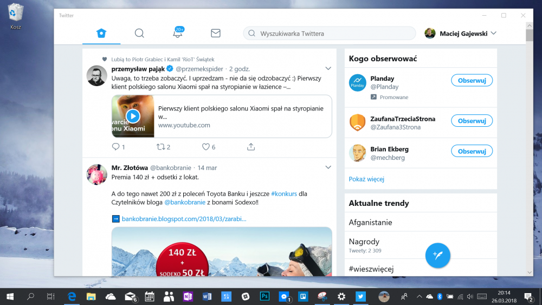Open bankobranie.blogspot.com link
This screenshot has width=542, height=305.
pyautogui.click(x=184, y=219)
